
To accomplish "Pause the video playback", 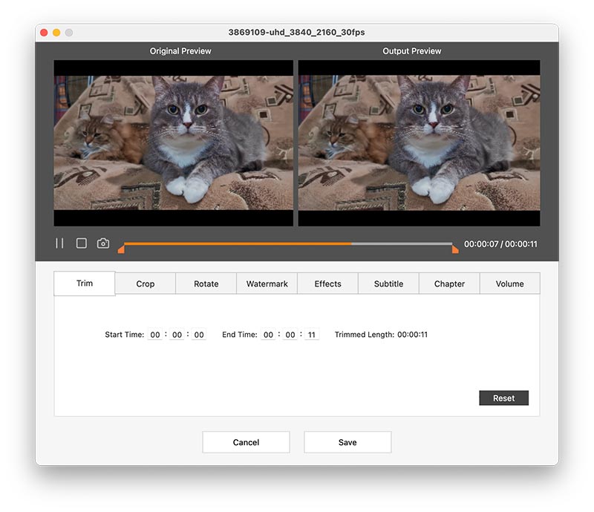I will 58,243.
